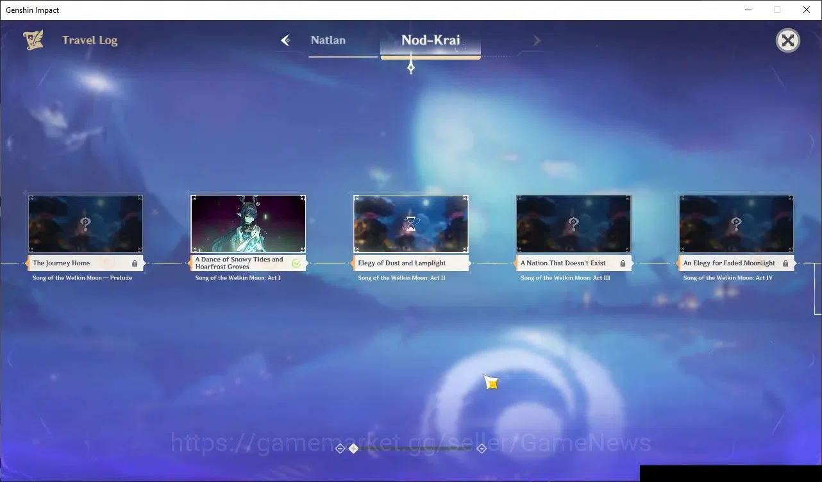Viewport: 822px width, 482px height.
Task: Click left diamond of bottom scroll bar
Action: pos(340,449)
